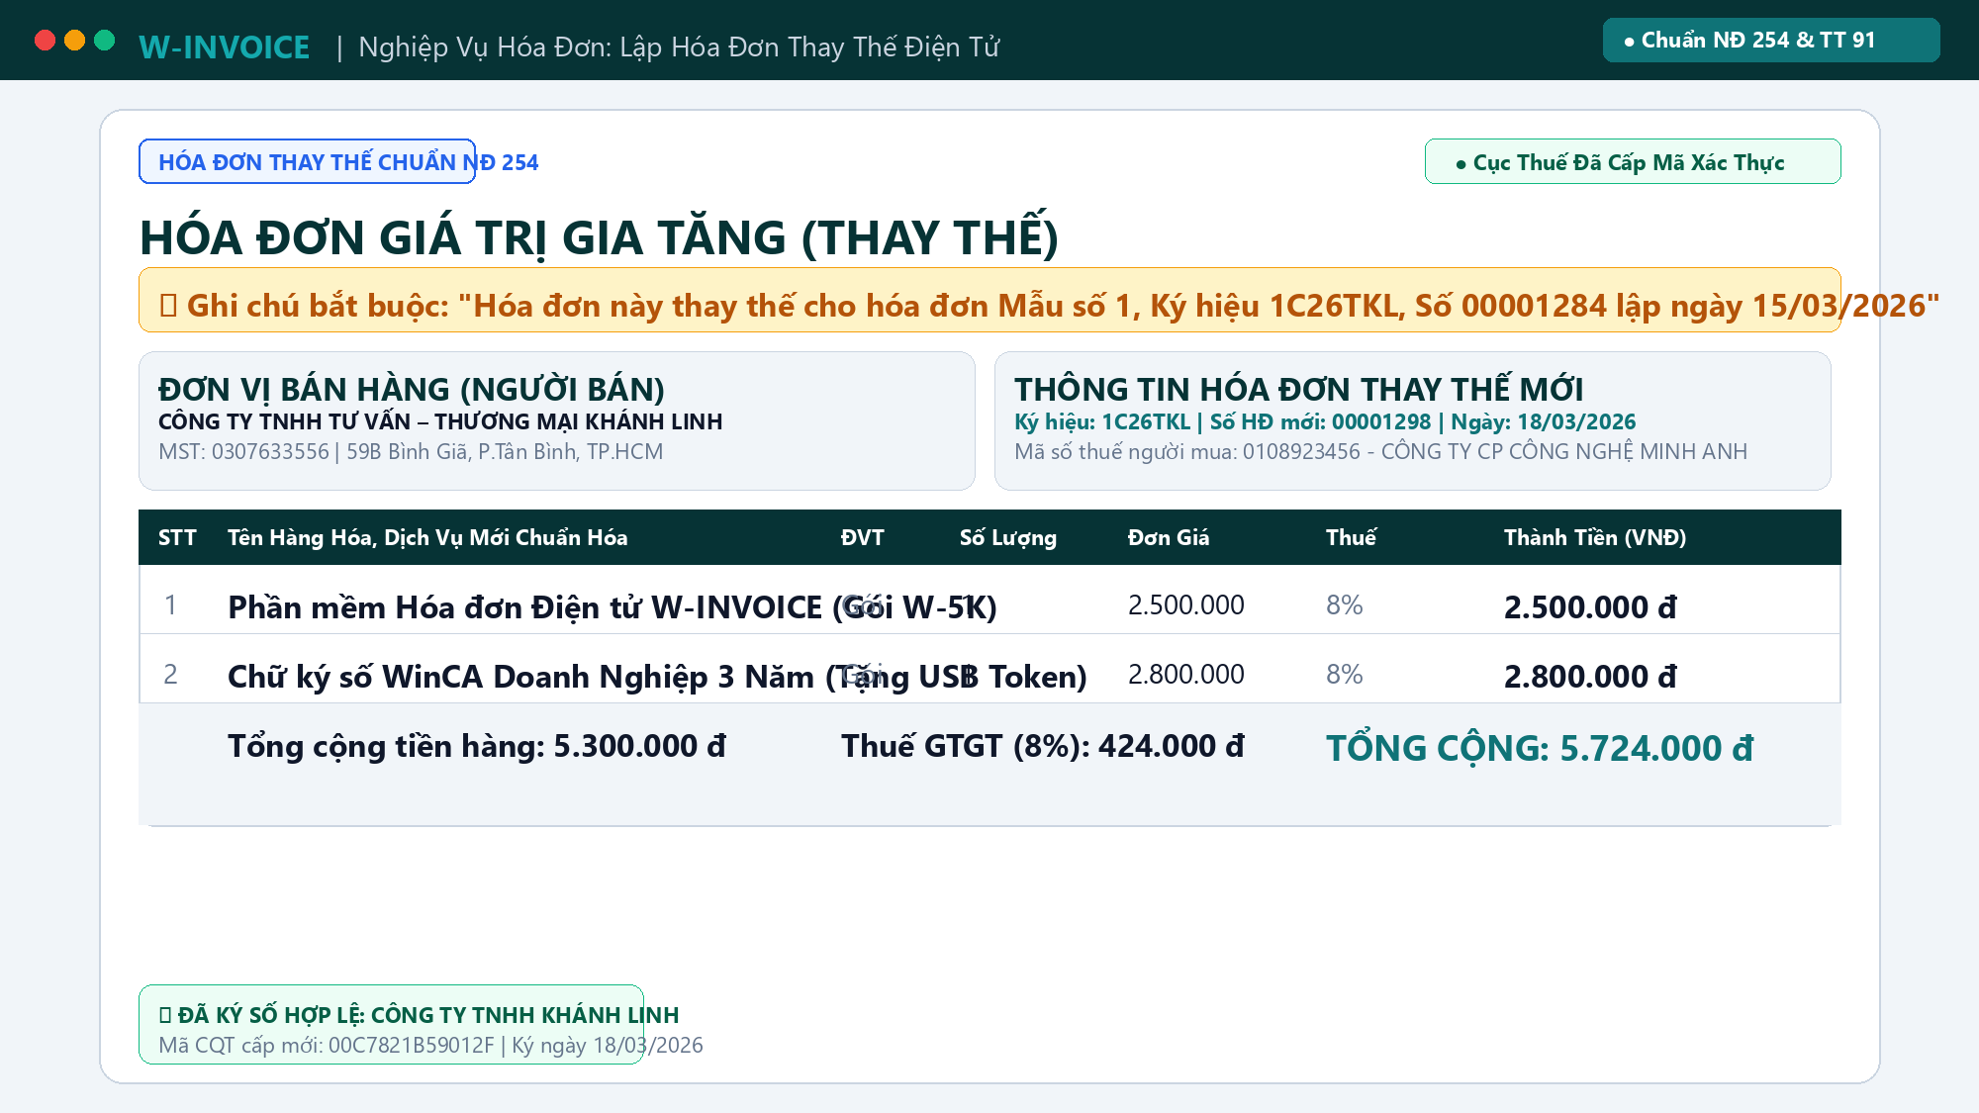Click amount '2.500.000 đ' in row 1
The width and height of the screenshot is (1979, 1113).
[1590, 606]
